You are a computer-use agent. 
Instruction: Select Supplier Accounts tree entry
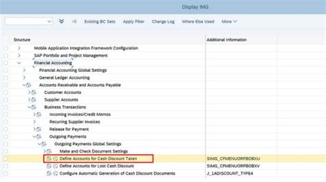[x=61, y=100]
